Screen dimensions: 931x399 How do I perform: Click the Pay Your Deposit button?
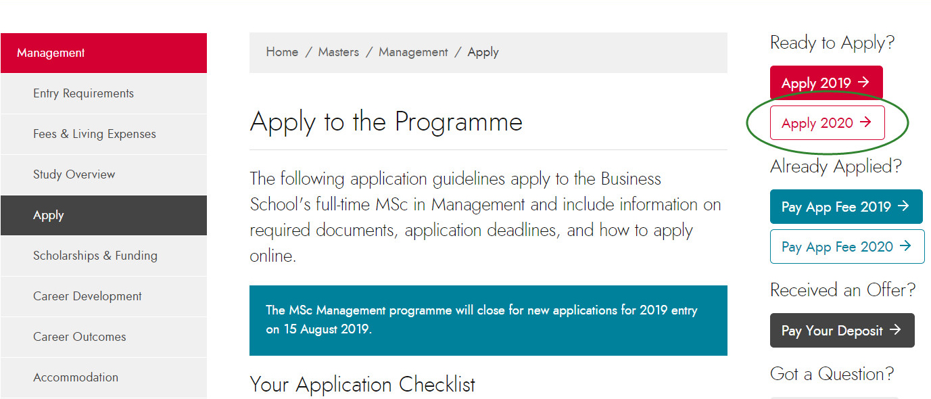point(842,331)
